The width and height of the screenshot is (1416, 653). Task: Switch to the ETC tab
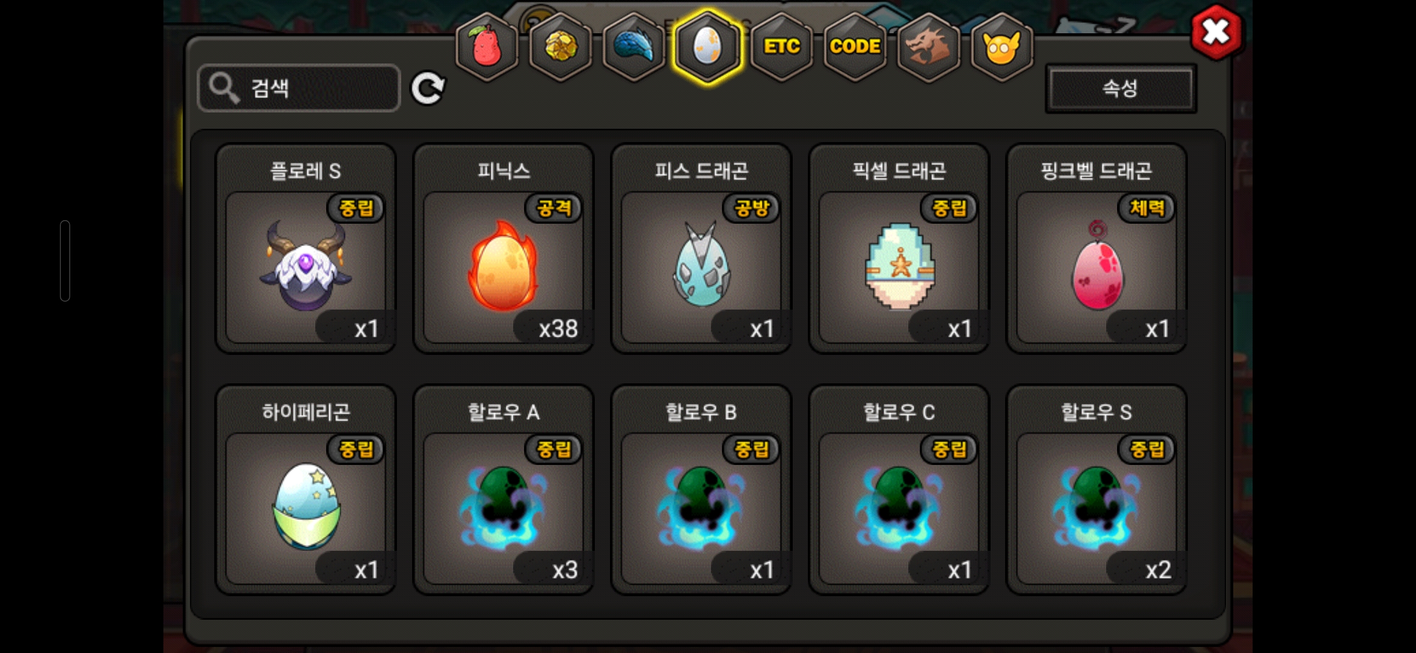(781, 47)
